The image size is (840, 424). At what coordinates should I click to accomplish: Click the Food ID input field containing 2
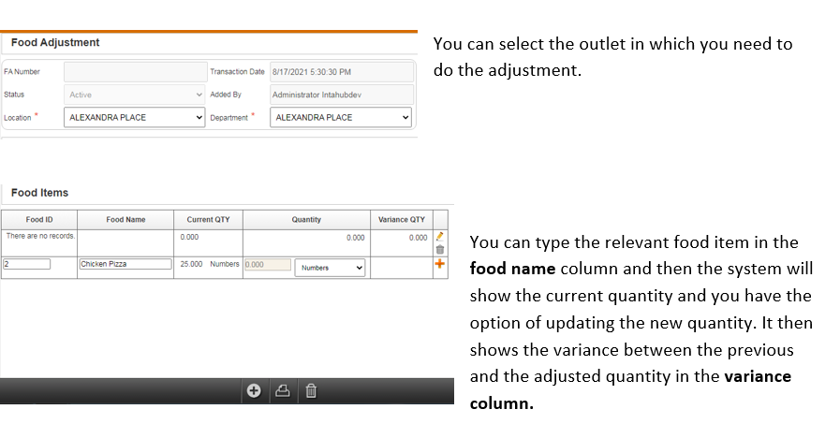[26, 265]
